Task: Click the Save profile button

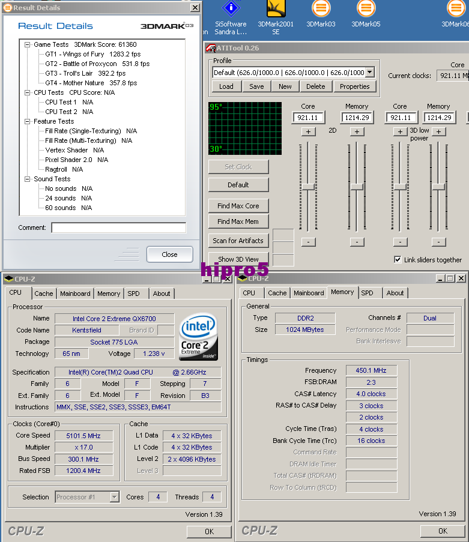Action: point(256,86)
